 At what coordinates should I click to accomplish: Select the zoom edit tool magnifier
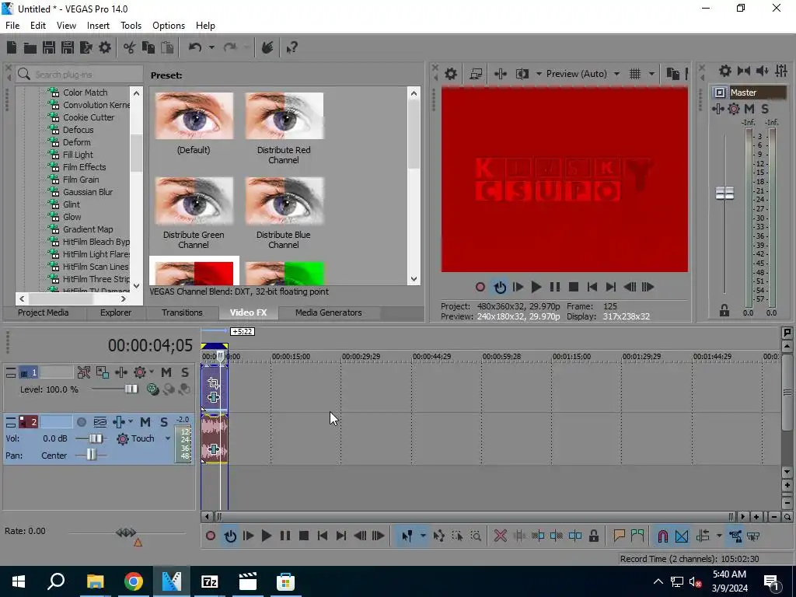476,536
